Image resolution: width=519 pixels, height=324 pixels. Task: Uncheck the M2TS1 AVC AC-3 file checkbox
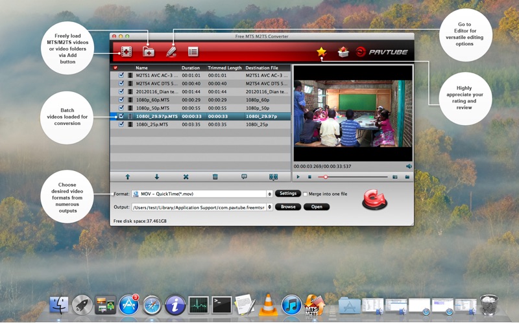tap(121, 75)
